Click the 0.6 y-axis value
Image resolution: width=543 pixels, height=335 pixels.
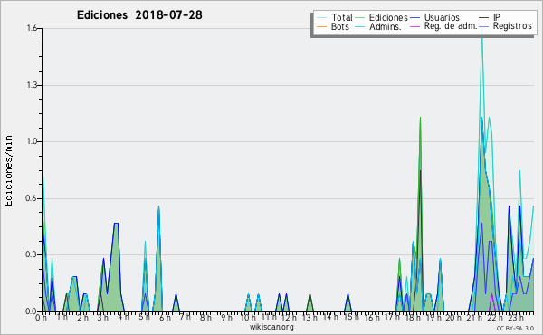[32, 198]
